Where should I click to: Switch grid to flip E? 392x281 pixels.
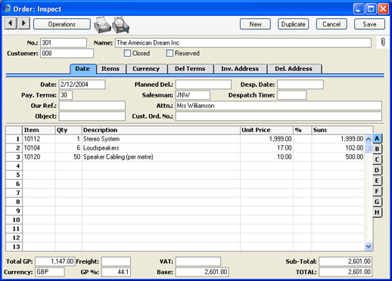pyautogui.click(x=377, y=181)
